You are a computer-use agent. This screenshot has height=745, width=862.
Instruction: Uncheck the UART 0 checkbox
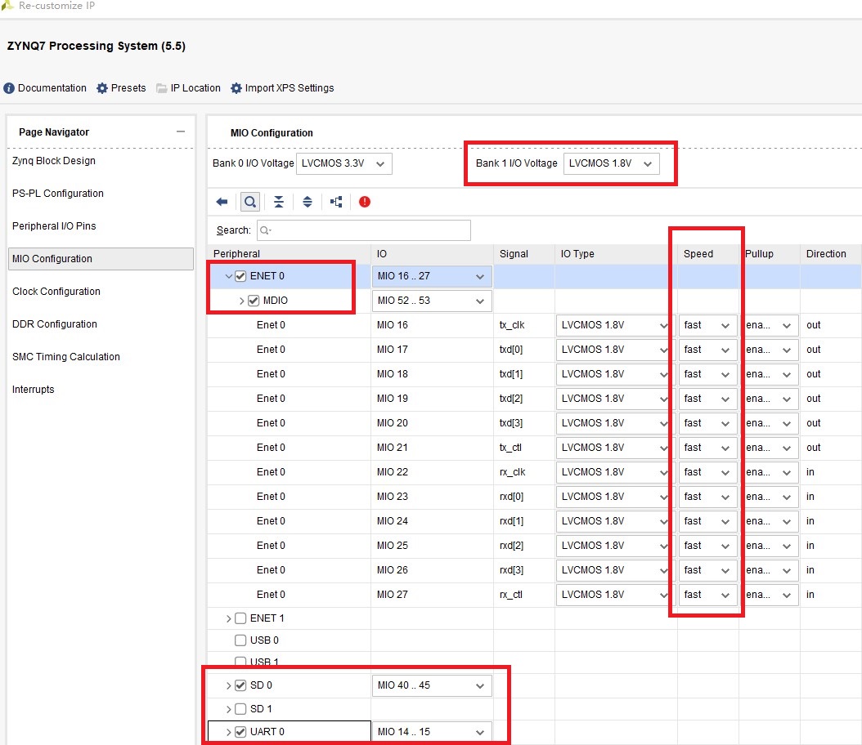pyautogui.click(x=240, y=732)
